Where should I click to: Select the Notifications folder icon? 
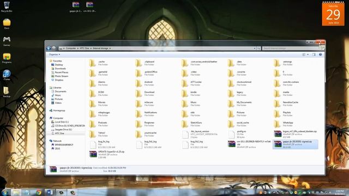[139, 114]
